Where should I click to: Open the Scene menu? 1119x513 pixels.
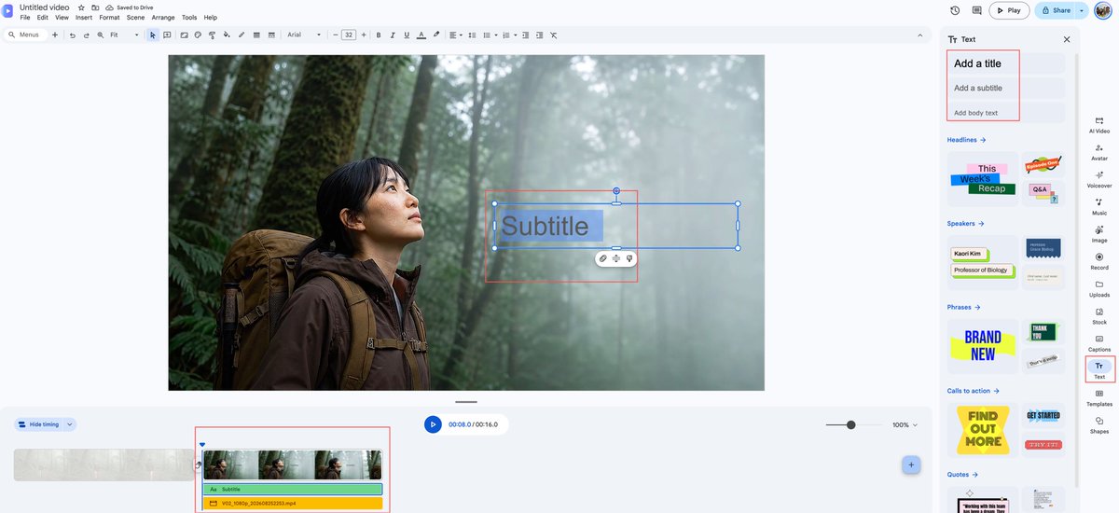[135, 18]
